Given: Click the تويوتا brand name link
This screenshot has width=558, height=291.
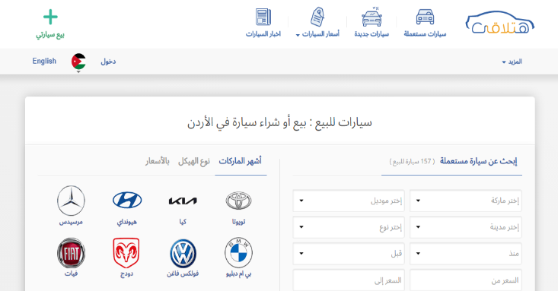Looking at the screenshot, I should tap(238, 222).
